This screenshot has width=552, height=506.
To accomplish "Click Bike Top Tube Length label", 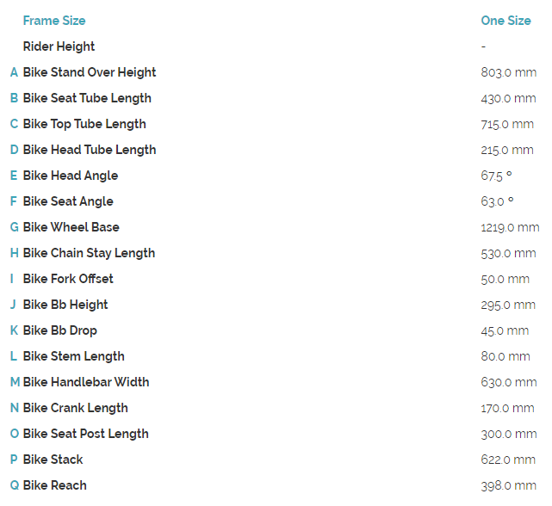I will 84,124.
